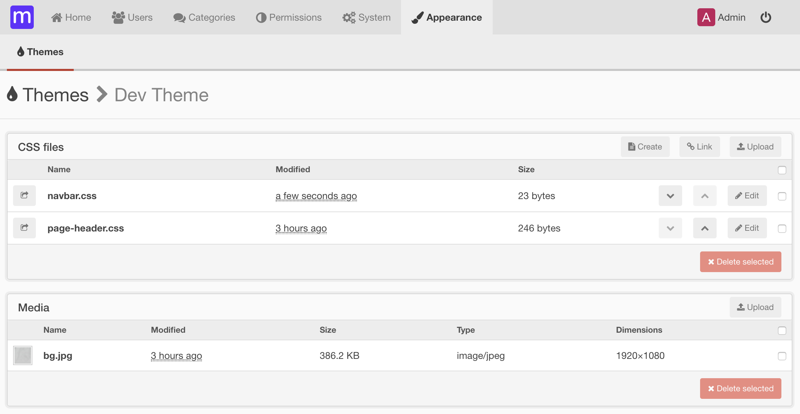Screen dimensions: 800x414
Task: Click the Admin avatar icon
Action: click(x=706, y=17)
